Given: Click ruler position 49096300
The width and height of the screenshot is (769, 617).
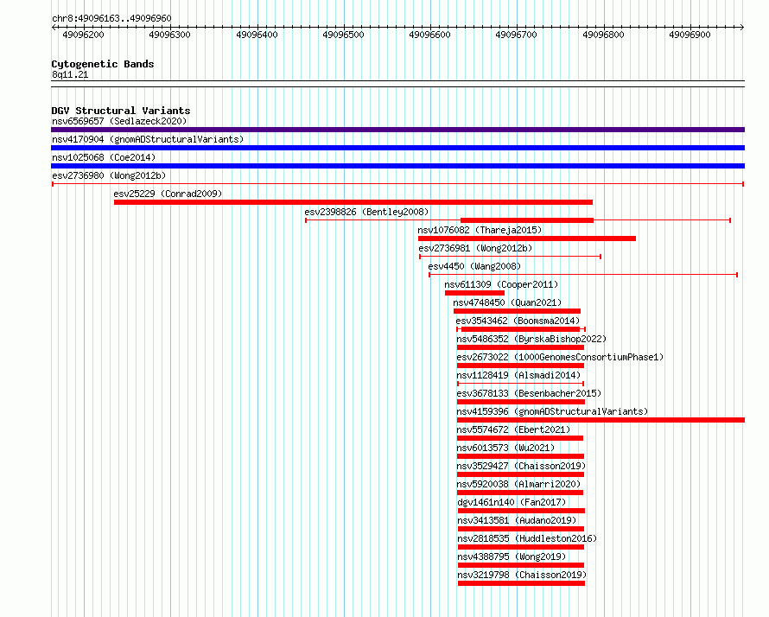Looking at the screenshot, I should point(169,35).
